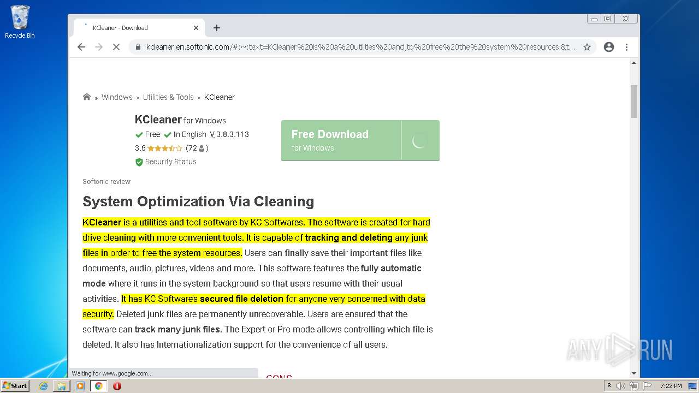The image size is (699, 393).
Task: Open the Utilities & Tools breadcrumb
Action: point(168,97)
